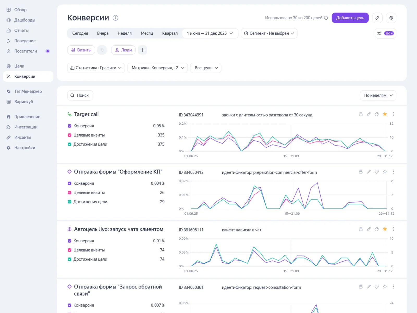This screenshot has width=417, height=313.
Task: Unstar the Автоцель Jivo goal
Action: pos(385,229)
